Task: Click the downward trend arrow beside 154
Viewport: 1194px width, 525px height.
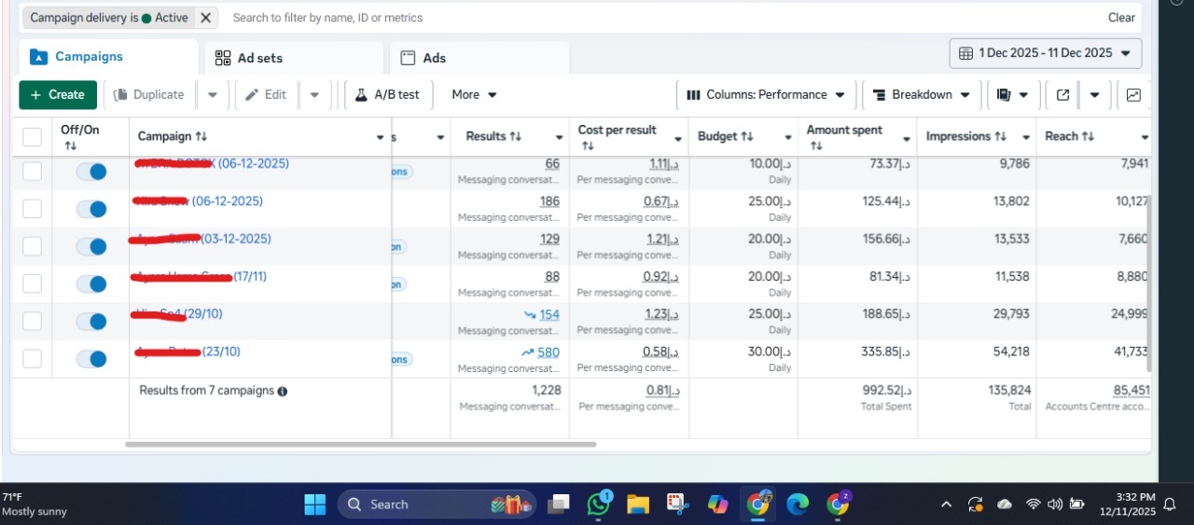Action: click(530, 315)
